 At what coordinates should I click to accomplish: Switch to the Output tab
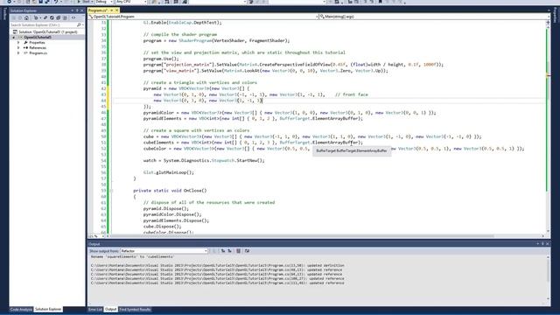tap(111, 309)
